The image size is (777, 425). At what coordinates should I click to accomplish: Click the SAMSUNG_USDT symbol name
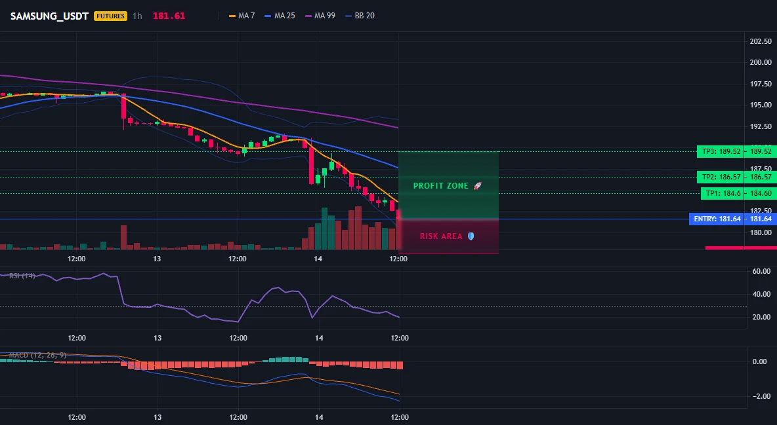[x=50, y=16]
